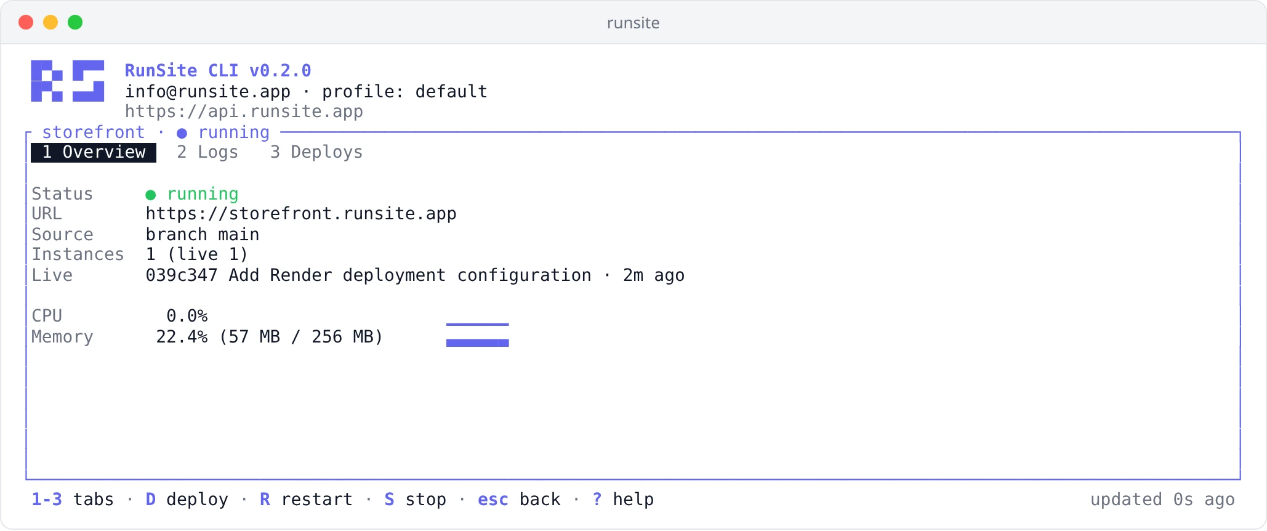The height and width of the screenshot is (531, 1267).
Task: Click the 'running' label in panel title
Action: (x=234, y=132)
